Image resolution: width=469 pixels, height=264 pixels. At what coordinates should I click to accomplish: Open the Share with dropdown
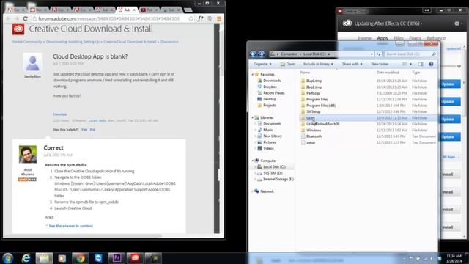pos(352,64)
